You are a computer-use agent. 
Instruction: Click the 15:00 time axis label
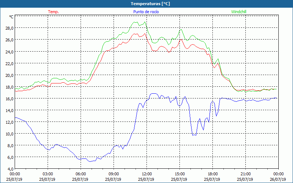point(179,174)
